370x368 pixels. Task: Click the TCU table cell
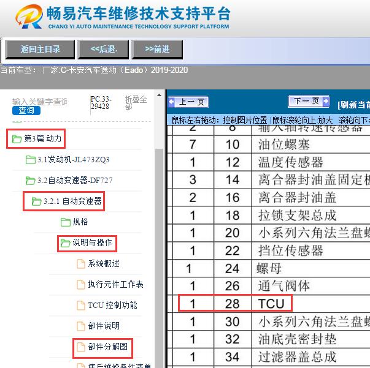coord(271,304)
